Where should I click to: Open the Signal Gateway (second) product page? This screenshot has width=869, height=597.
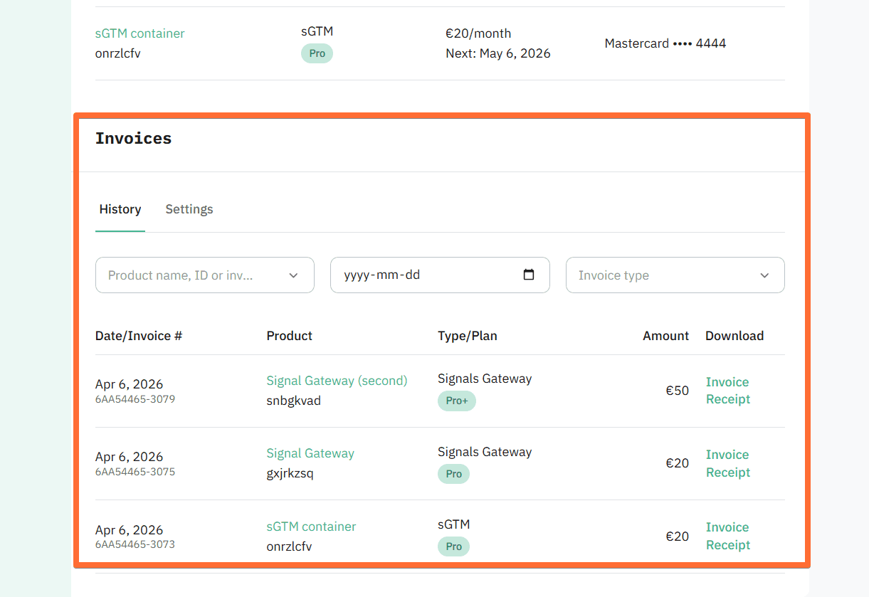coord(336,380)
